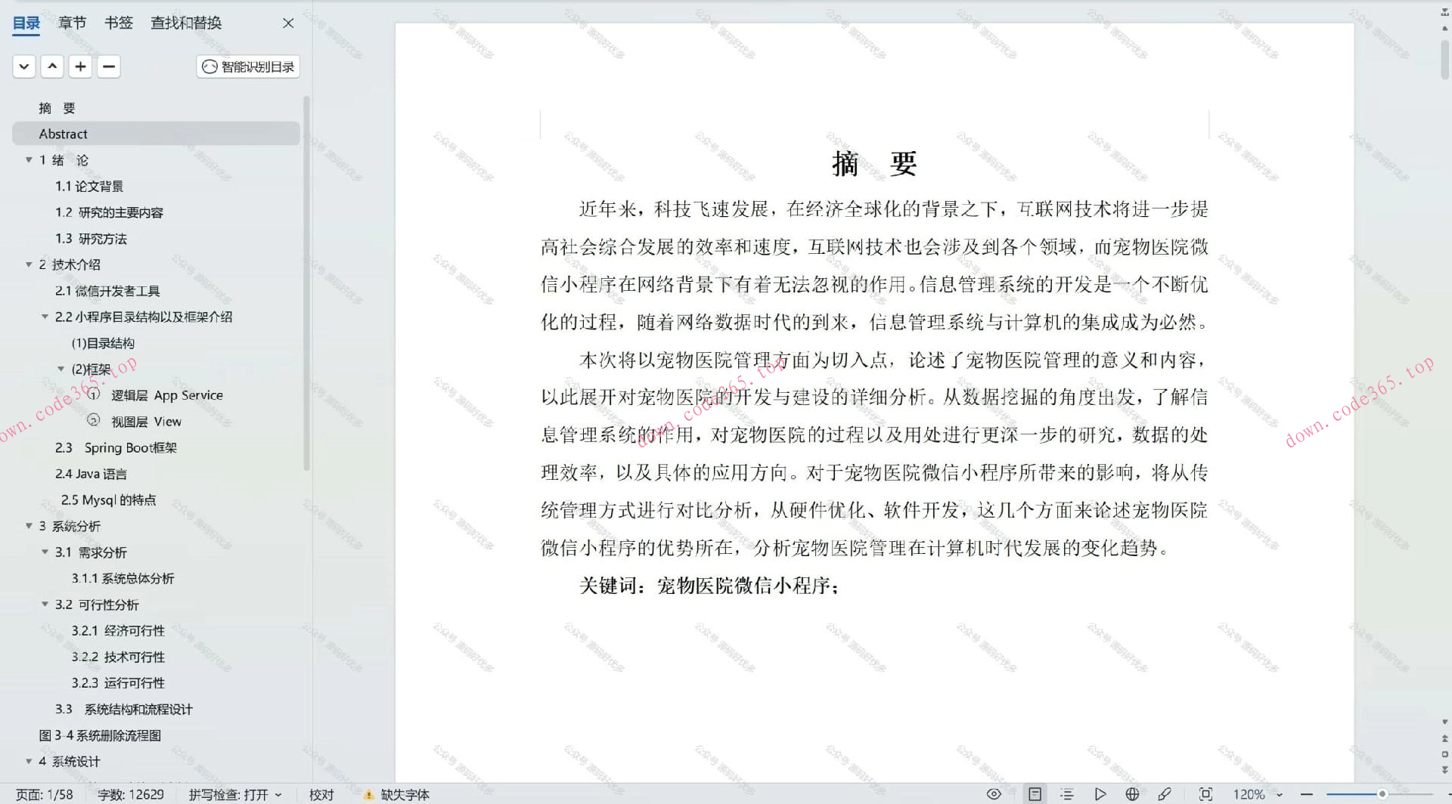Open the 查找和替换 panel
The width and height of the screenshot is (1452, 804).
pos(185,23)
